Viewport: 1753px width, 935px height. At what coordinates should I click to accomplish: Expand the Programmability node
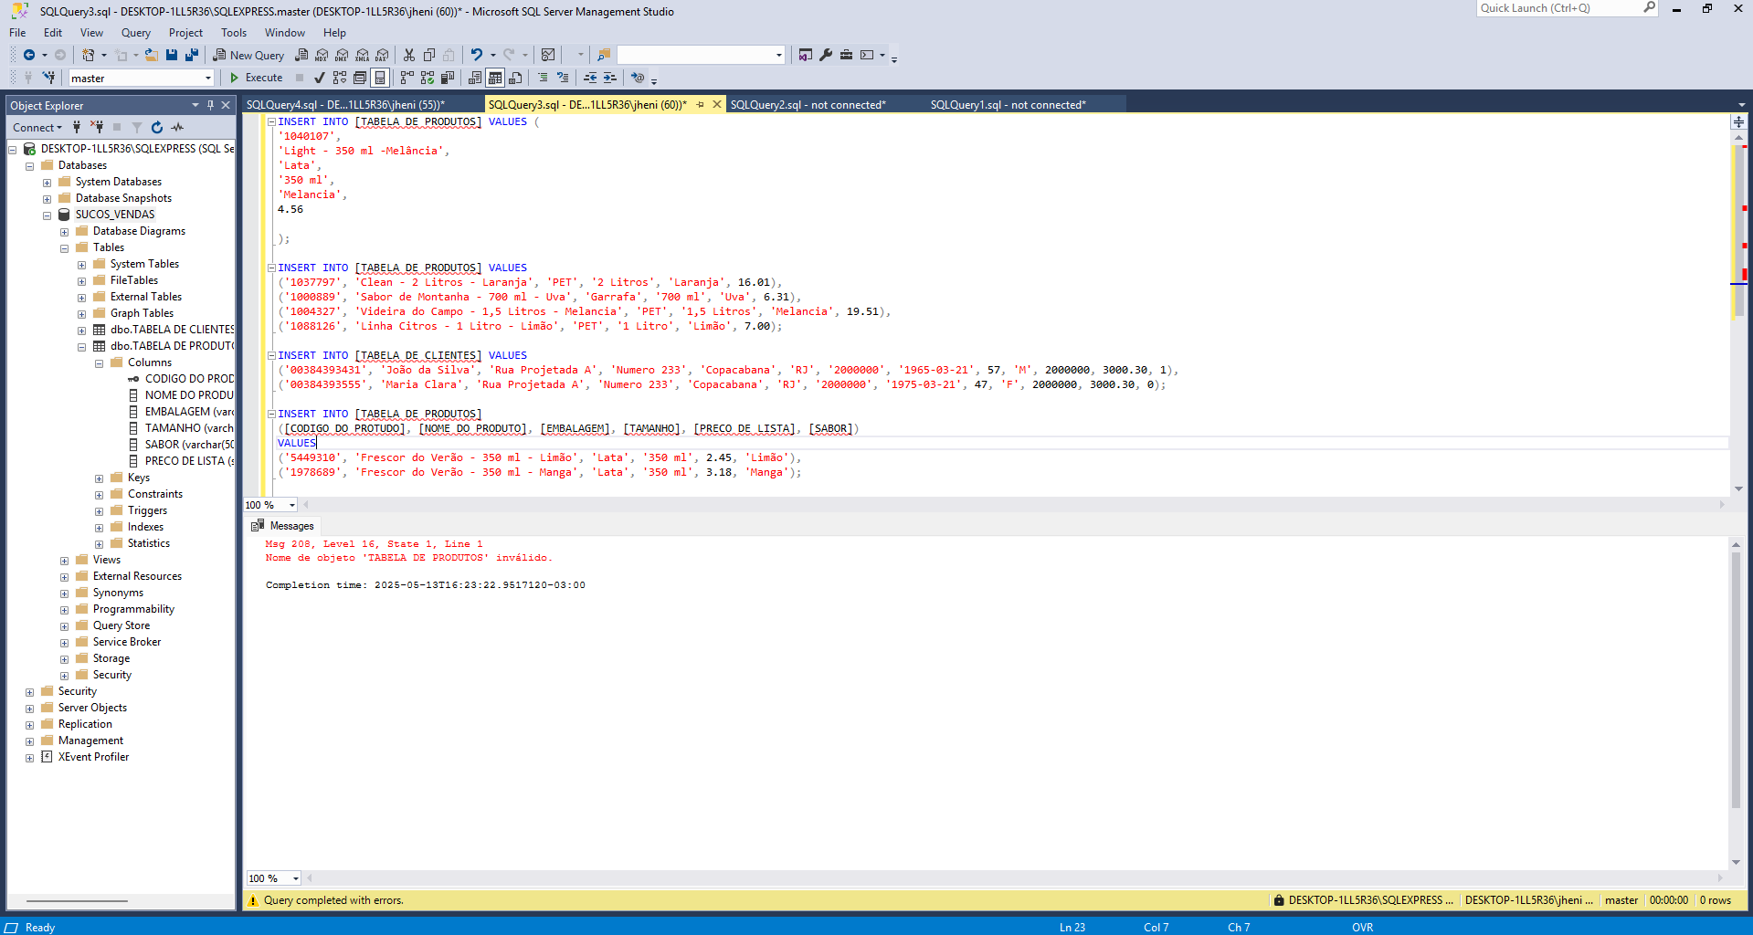64,610
